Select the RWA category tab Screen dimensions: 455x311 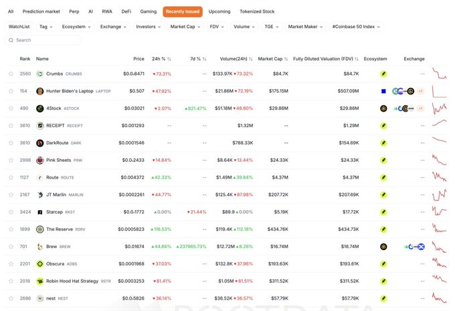pyautogui.click(x=107, y=11)
